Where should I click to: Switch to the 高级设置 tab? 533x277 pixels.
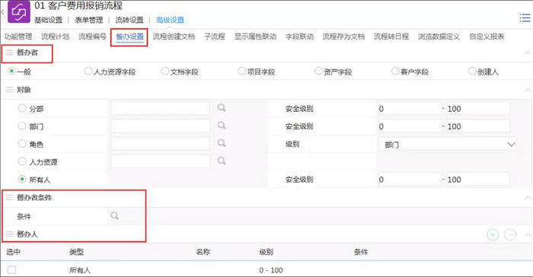[170, 20]
